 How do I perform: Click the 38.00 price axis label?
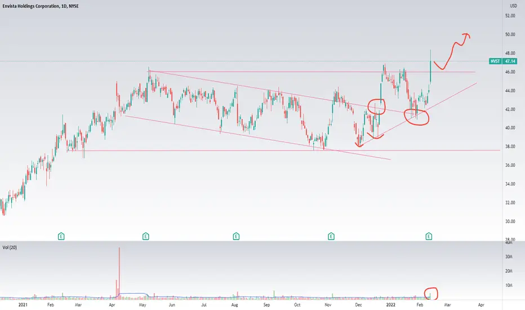pyautogui.click(x=510, y=147)
